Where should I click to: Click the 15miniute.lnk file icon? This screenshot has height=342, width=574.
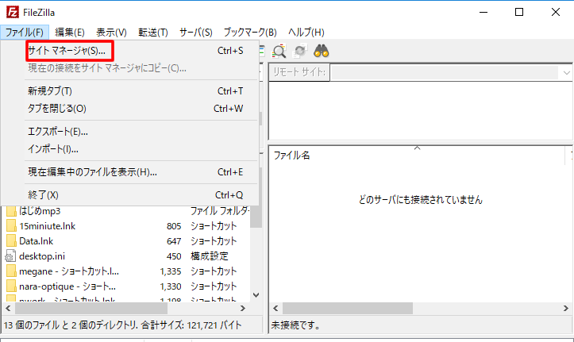[x=11, y=225]
